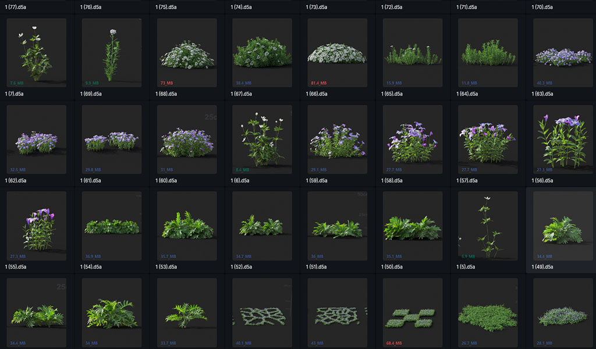Screen dimensions: 596x349
Task: Click the 1 (61).d5a twin purple clumps thumbnail
Action: click(x=111, y=139)
